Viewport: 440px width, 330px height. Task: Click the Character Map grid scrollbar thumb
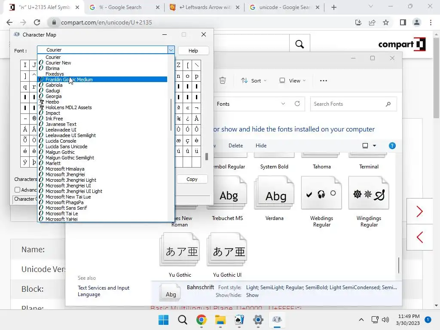coord(207,156)
